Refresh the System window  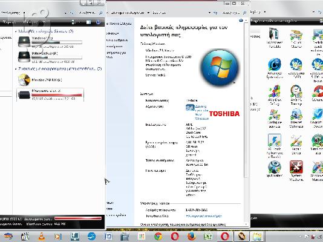(x=215, y=13)
